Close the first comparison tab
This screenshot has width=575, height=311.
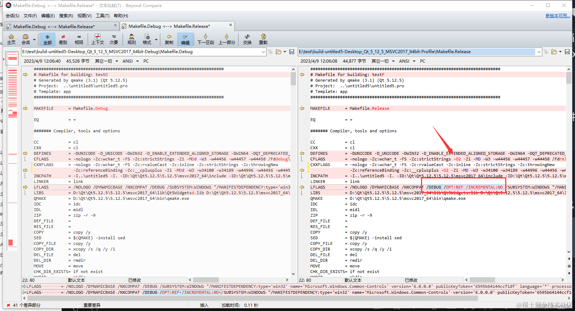tap(115, 25)
